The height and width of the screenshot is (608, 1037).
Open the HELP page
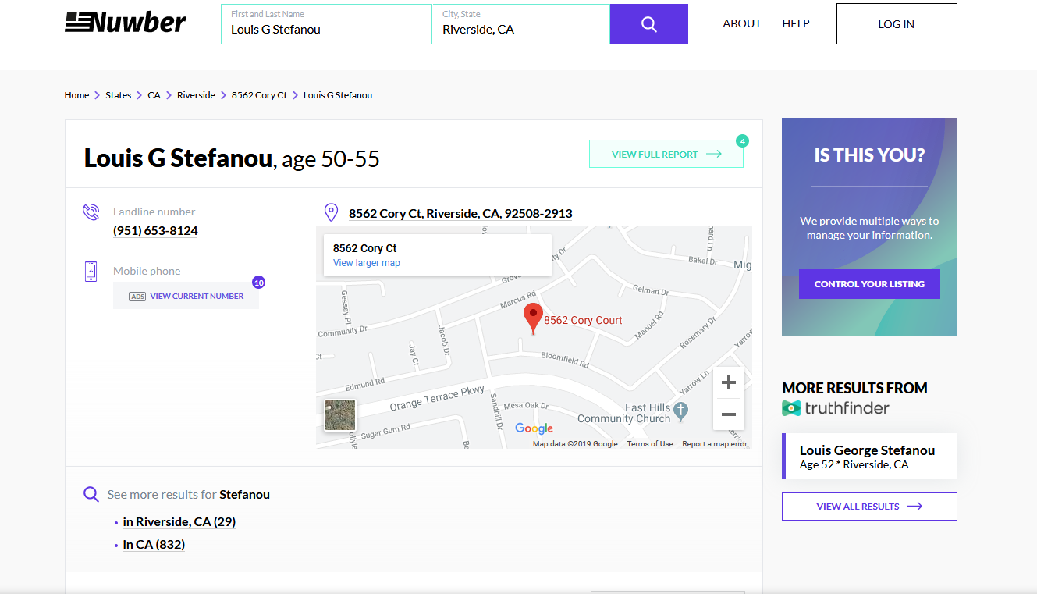click(795, 23)
